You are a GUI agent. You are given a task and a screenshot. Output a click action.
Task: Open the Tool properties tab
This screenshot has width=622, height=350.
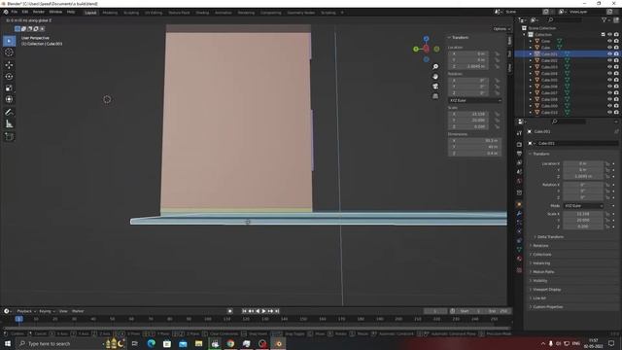519,133
